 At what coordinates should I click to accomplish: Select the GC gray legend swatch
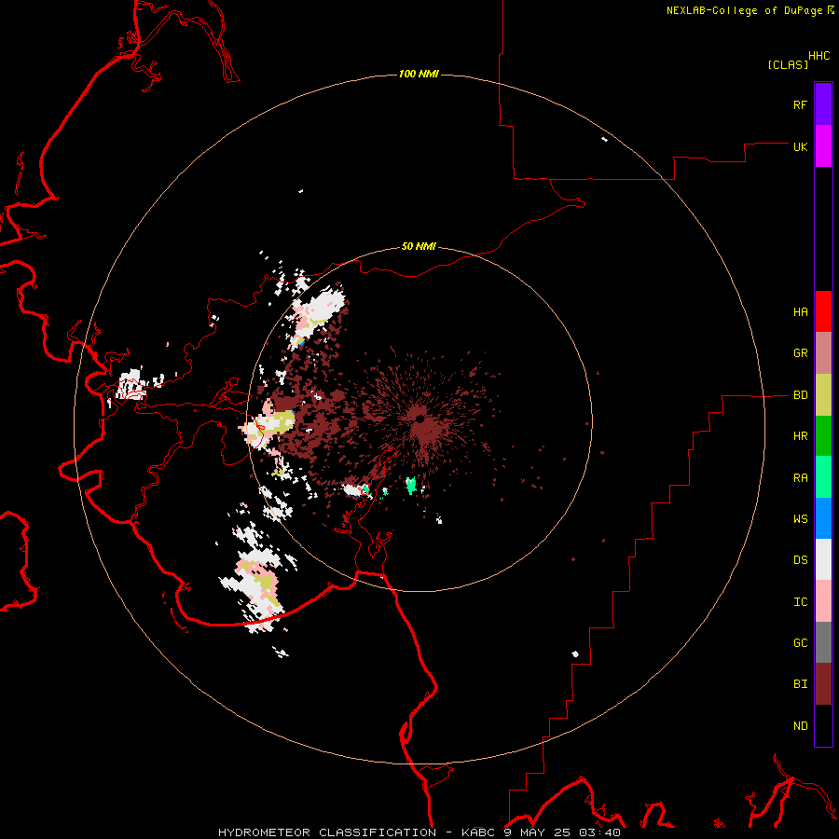tap(823, 642)
